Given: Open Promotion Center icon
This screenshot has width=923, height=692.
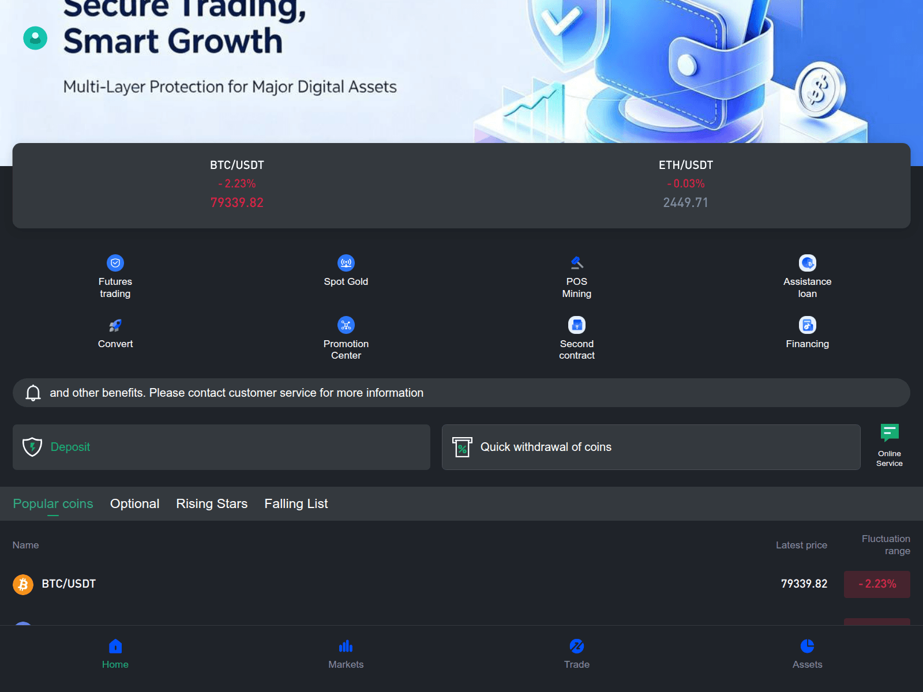Looking at the screenshot, I should [x=346, y=325].
